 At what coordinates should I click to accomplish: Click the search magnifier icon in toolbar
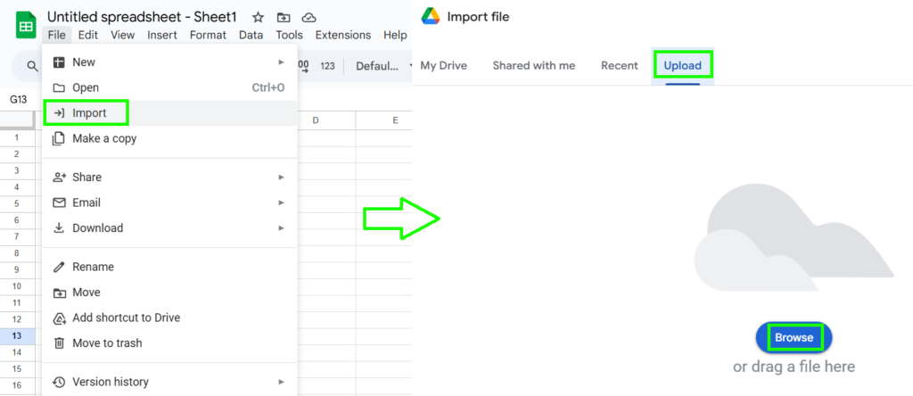[x=32, y=66]
